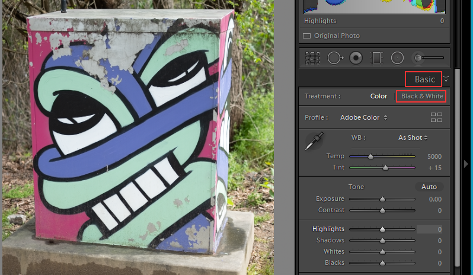
Task: Click the Tone section label
Action: point(356,187)
